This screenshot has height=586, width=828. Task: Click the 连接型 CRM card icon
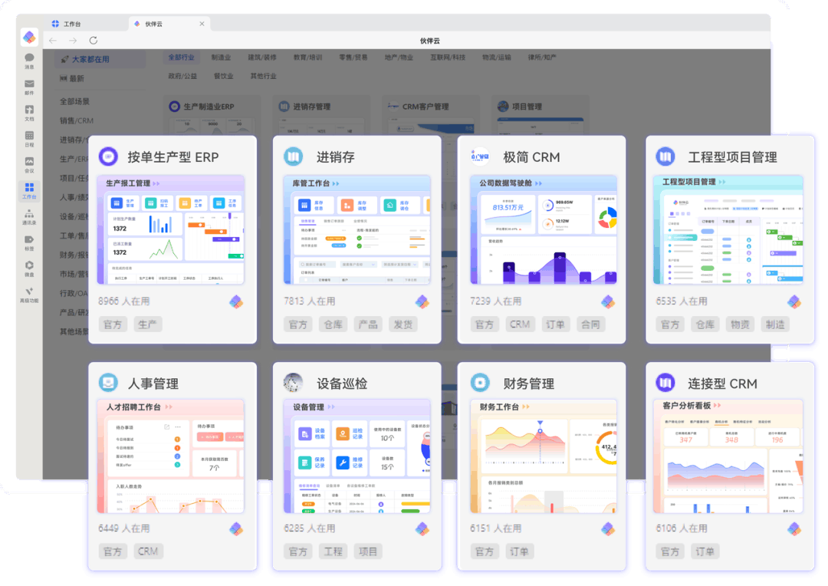tap(665, 383)
